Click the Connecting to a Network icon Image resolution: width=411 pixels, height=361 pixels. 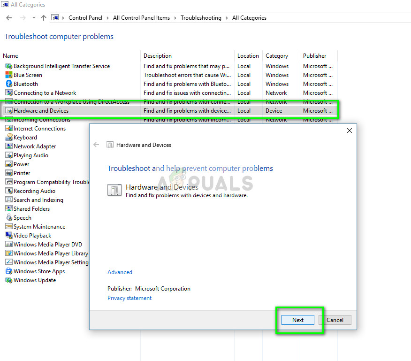tap(9, 93)
